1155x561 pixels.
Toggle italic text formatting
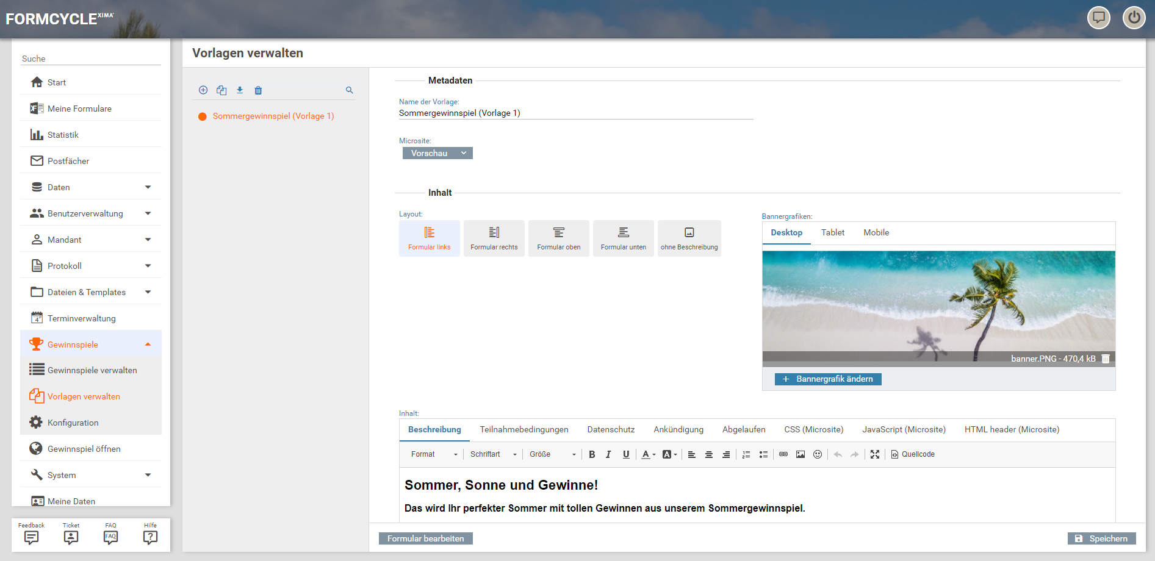point(608,454)
